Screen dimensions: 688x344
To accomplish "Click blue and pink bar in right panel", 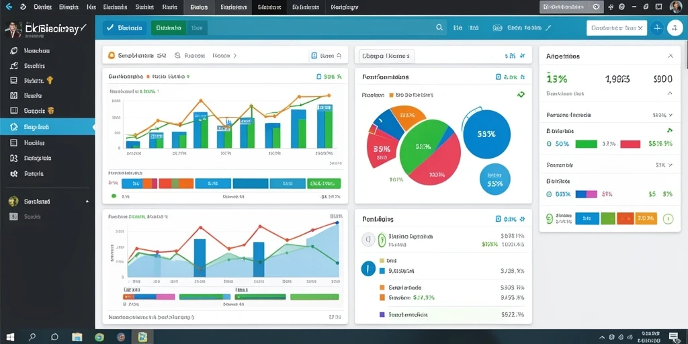I will tap(586, 194).
